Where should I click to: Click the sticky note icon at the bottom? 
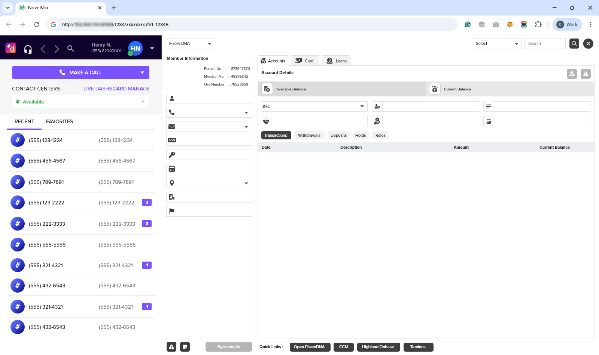[x=185, y=347]
